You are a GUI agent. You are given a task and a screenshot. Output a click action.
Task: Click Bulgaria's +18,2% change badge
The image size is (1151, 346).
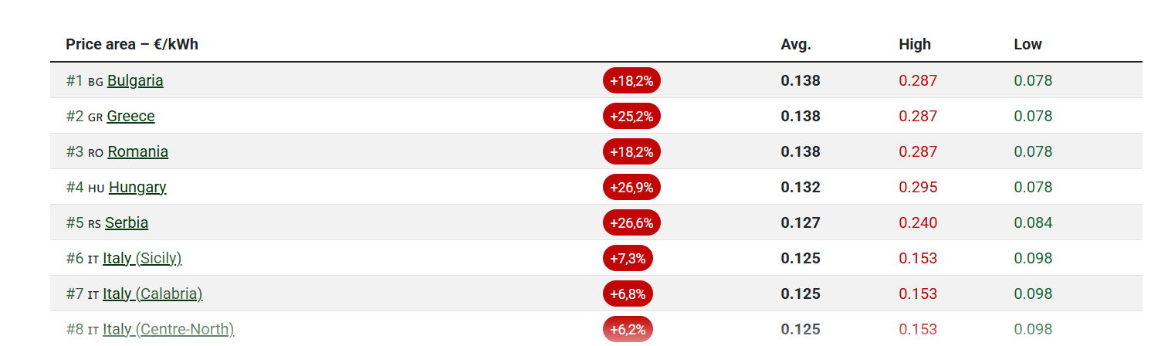coord(631,80)
